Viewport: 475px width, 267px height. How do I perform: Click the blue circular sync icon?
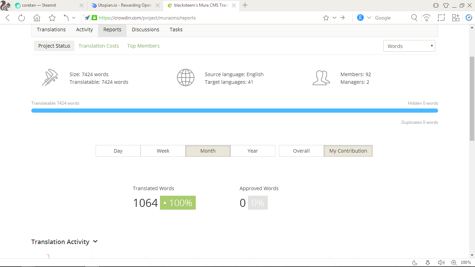tap(469, 18)
